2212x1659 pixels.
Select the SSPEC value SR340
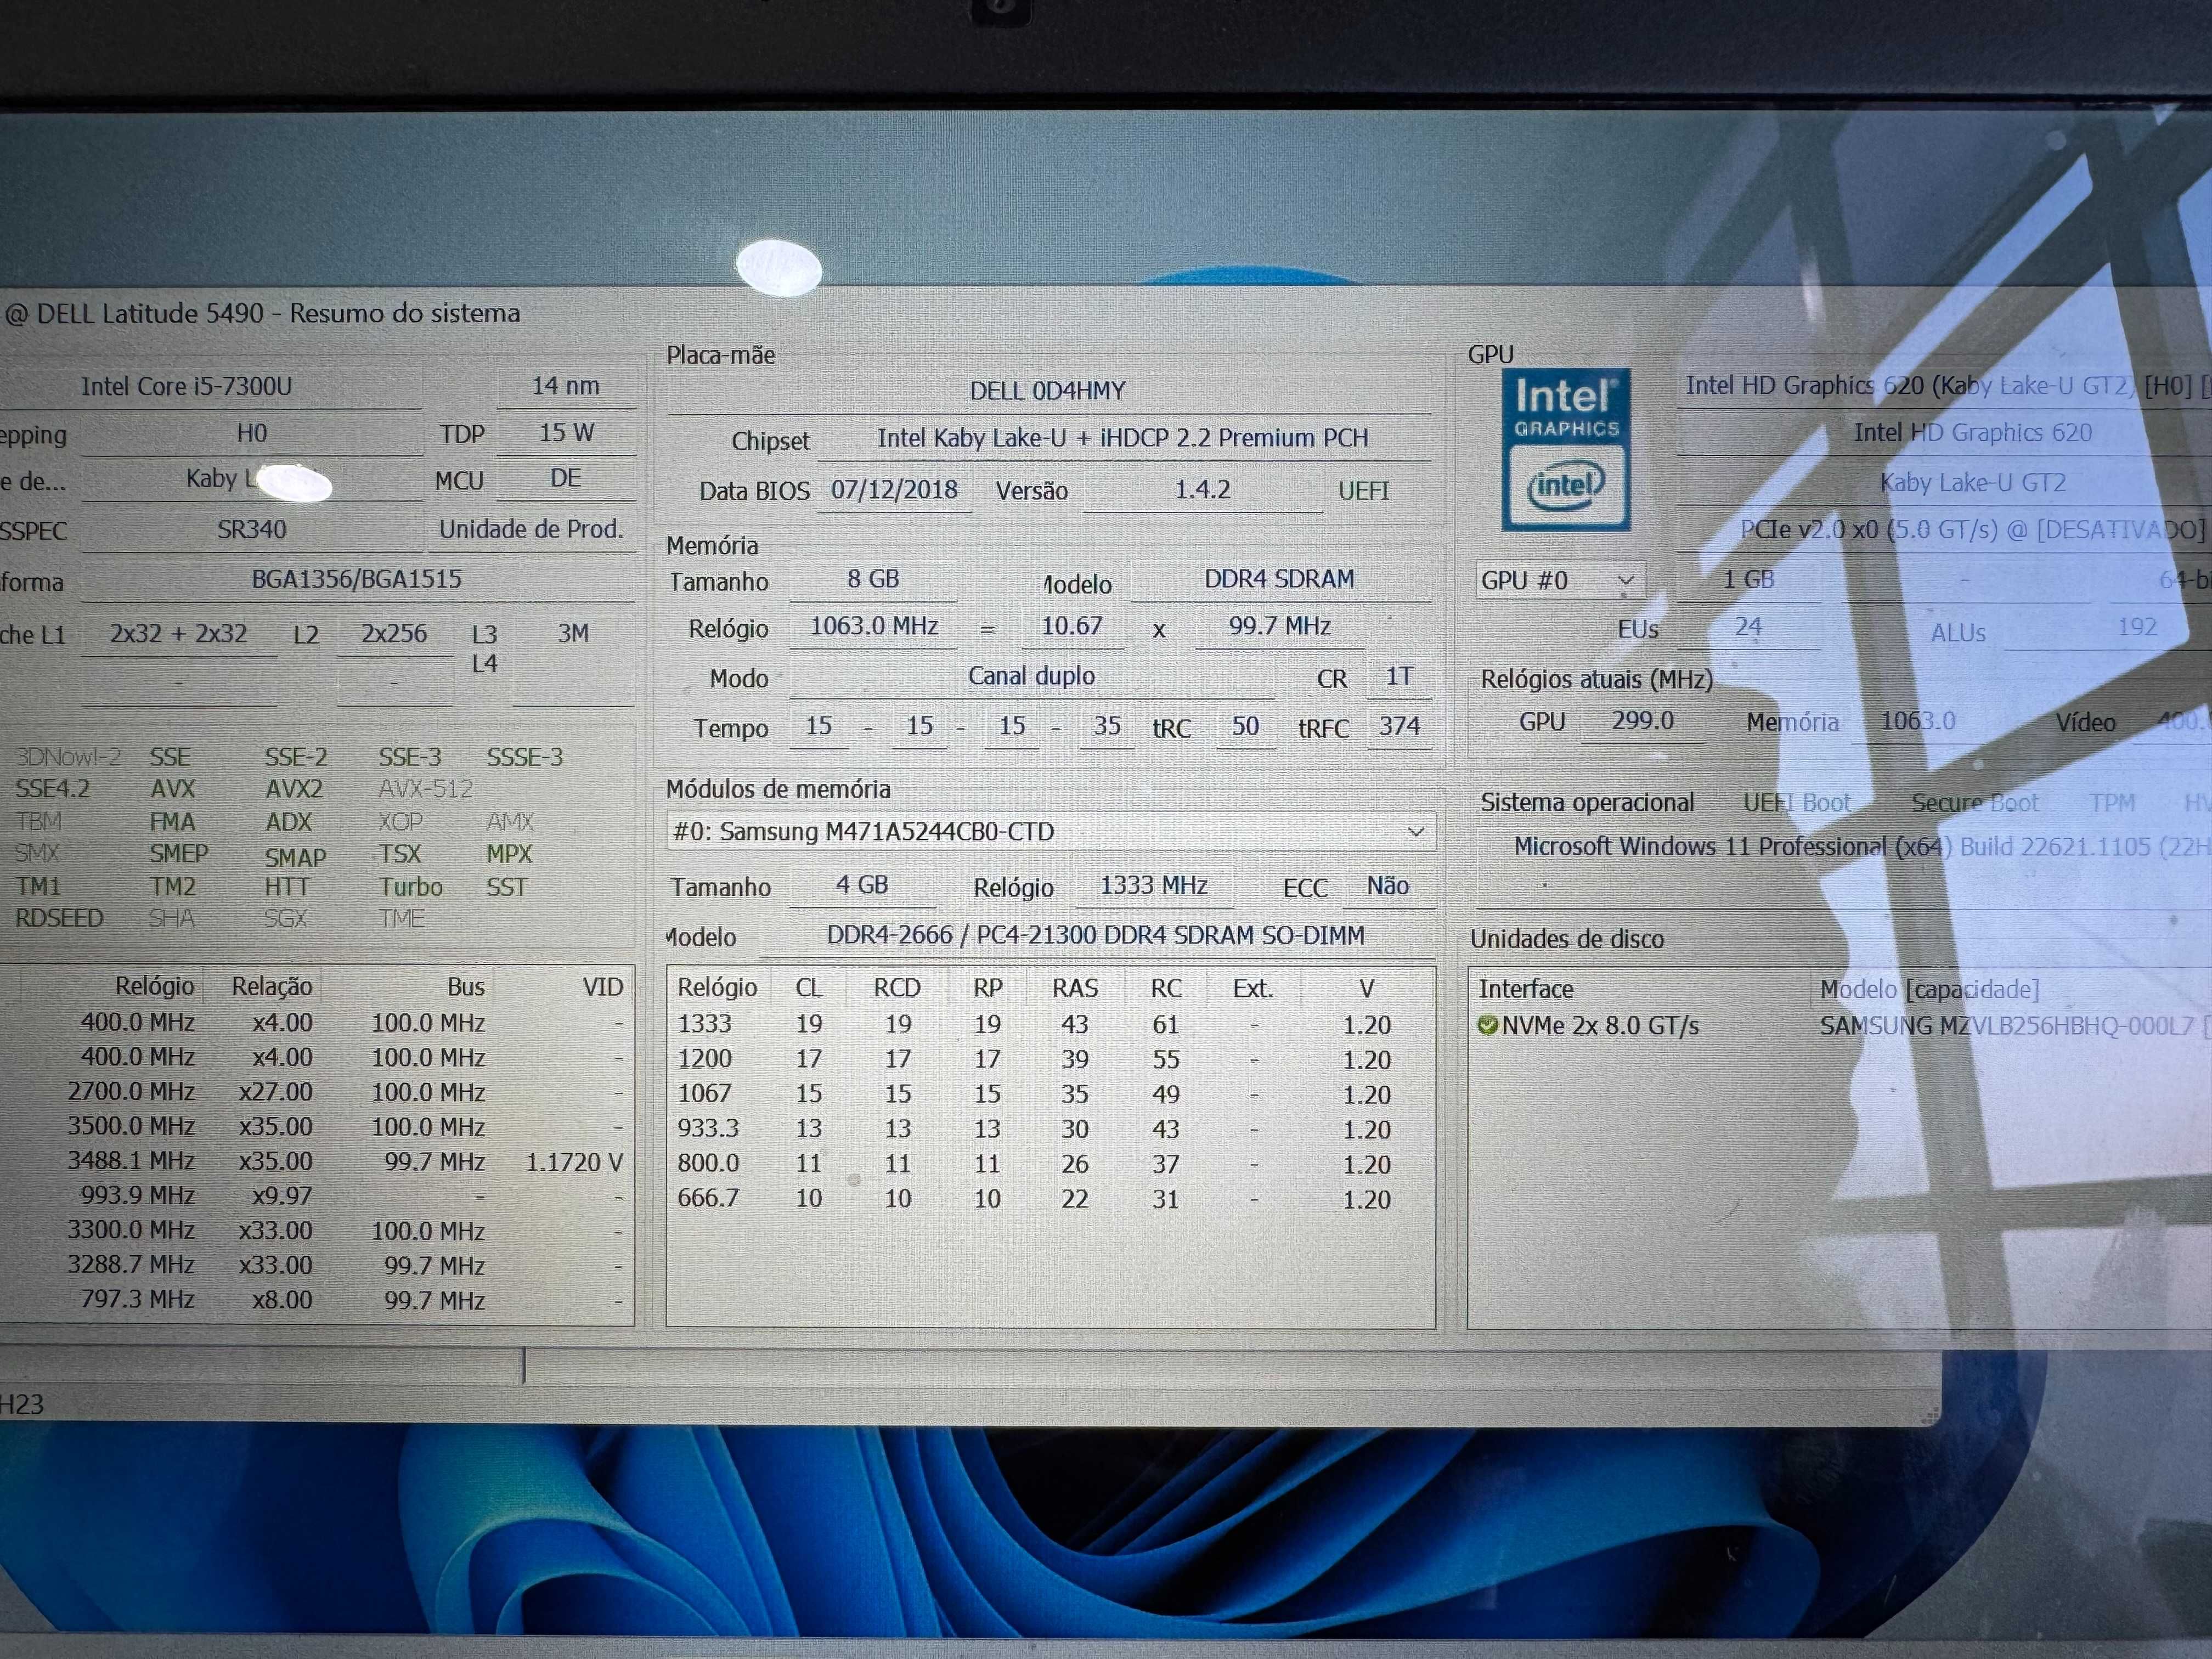pos(252,529)
